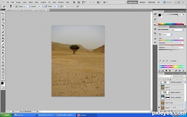This screenshot has height=117, width=187.
Task: Select the Pen tool
Action: point(3,56)
